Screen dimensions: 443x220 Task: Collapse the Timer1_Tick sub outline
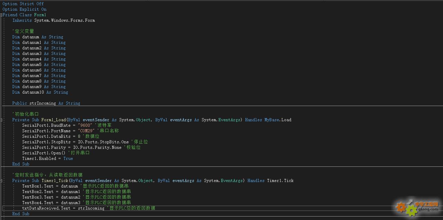[x=1, y=181]
